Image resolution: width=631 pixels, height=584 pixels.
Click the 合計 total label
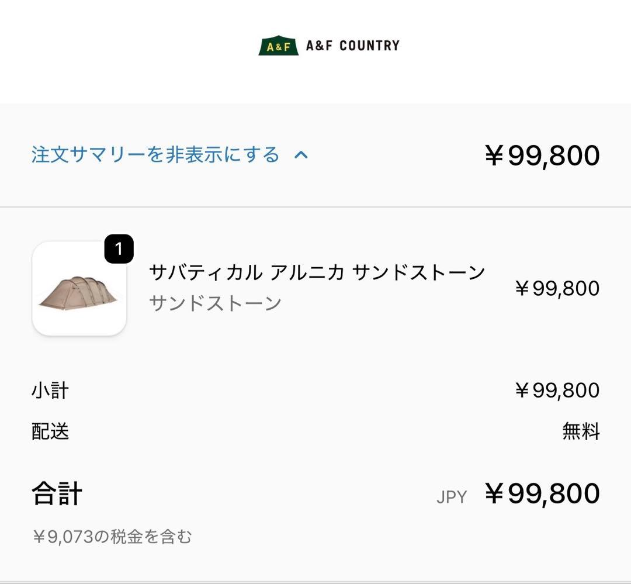57,494
